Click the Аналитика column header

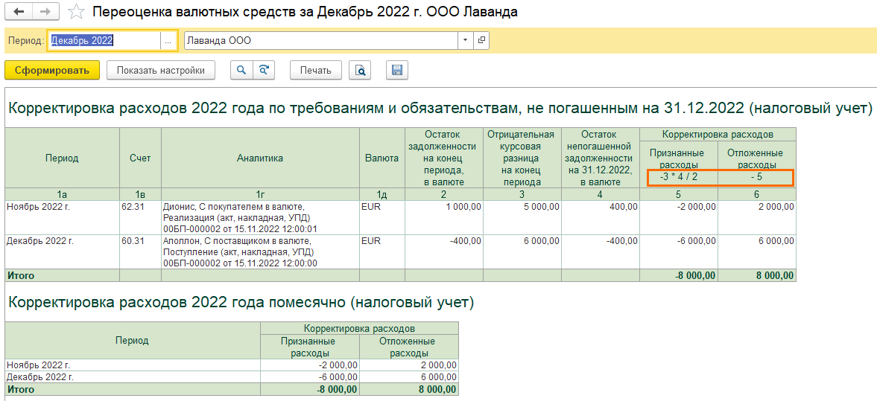point(260,158)
